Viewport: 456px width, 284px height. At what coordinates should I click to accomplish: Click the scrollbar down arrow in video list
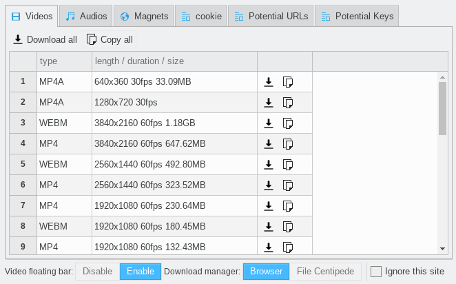(x=443, y=248)
